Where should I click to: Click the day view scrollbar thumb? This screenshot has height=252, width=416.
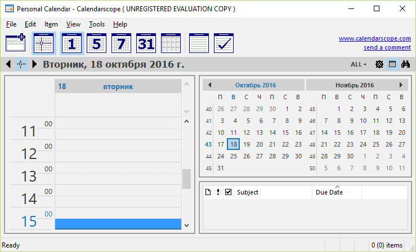click(x=186, y=179)
